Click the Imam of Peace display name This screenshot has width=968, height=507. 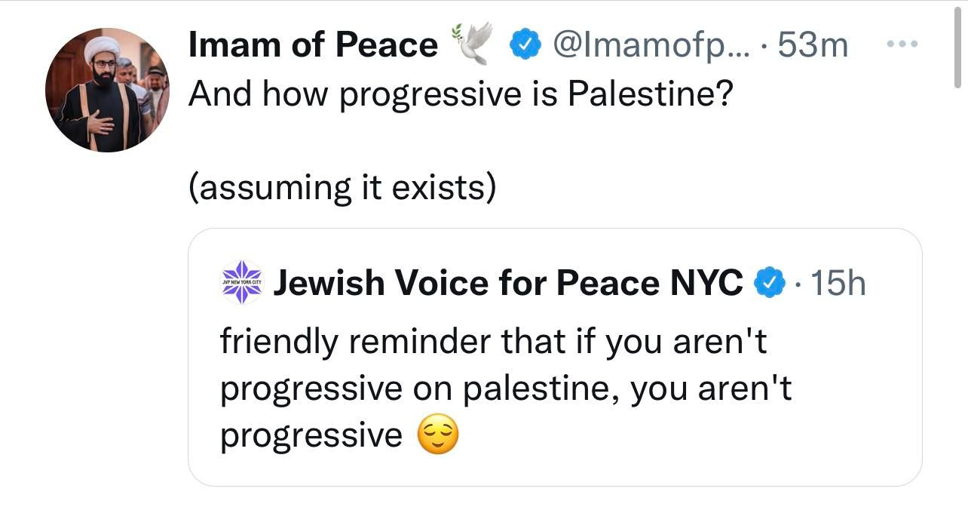click(312, 45)
